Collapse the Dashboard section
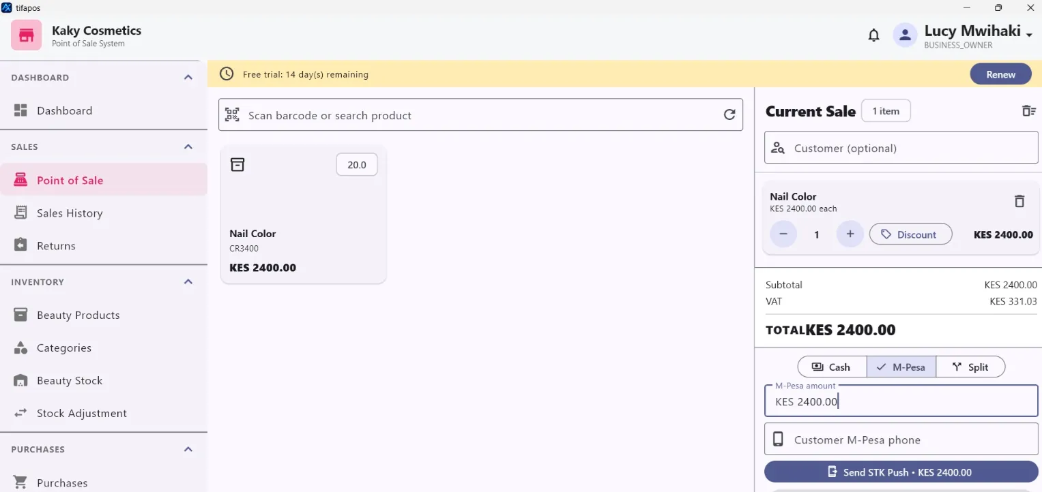This screenshot has height=492, width=1042. click(x=188, y=78)
